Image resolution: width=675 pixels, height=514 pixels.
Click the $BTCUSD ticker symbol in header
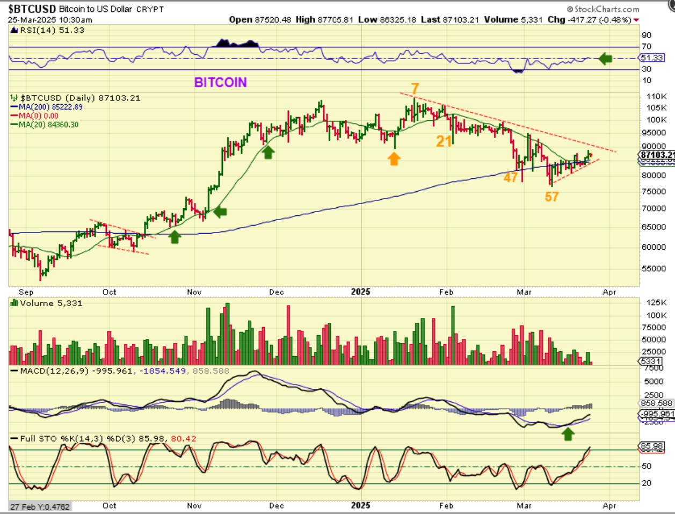[x=32, y=9]
